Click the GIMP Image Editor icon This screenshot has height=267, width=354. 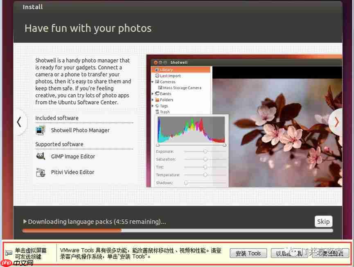(x=40, y=156)
